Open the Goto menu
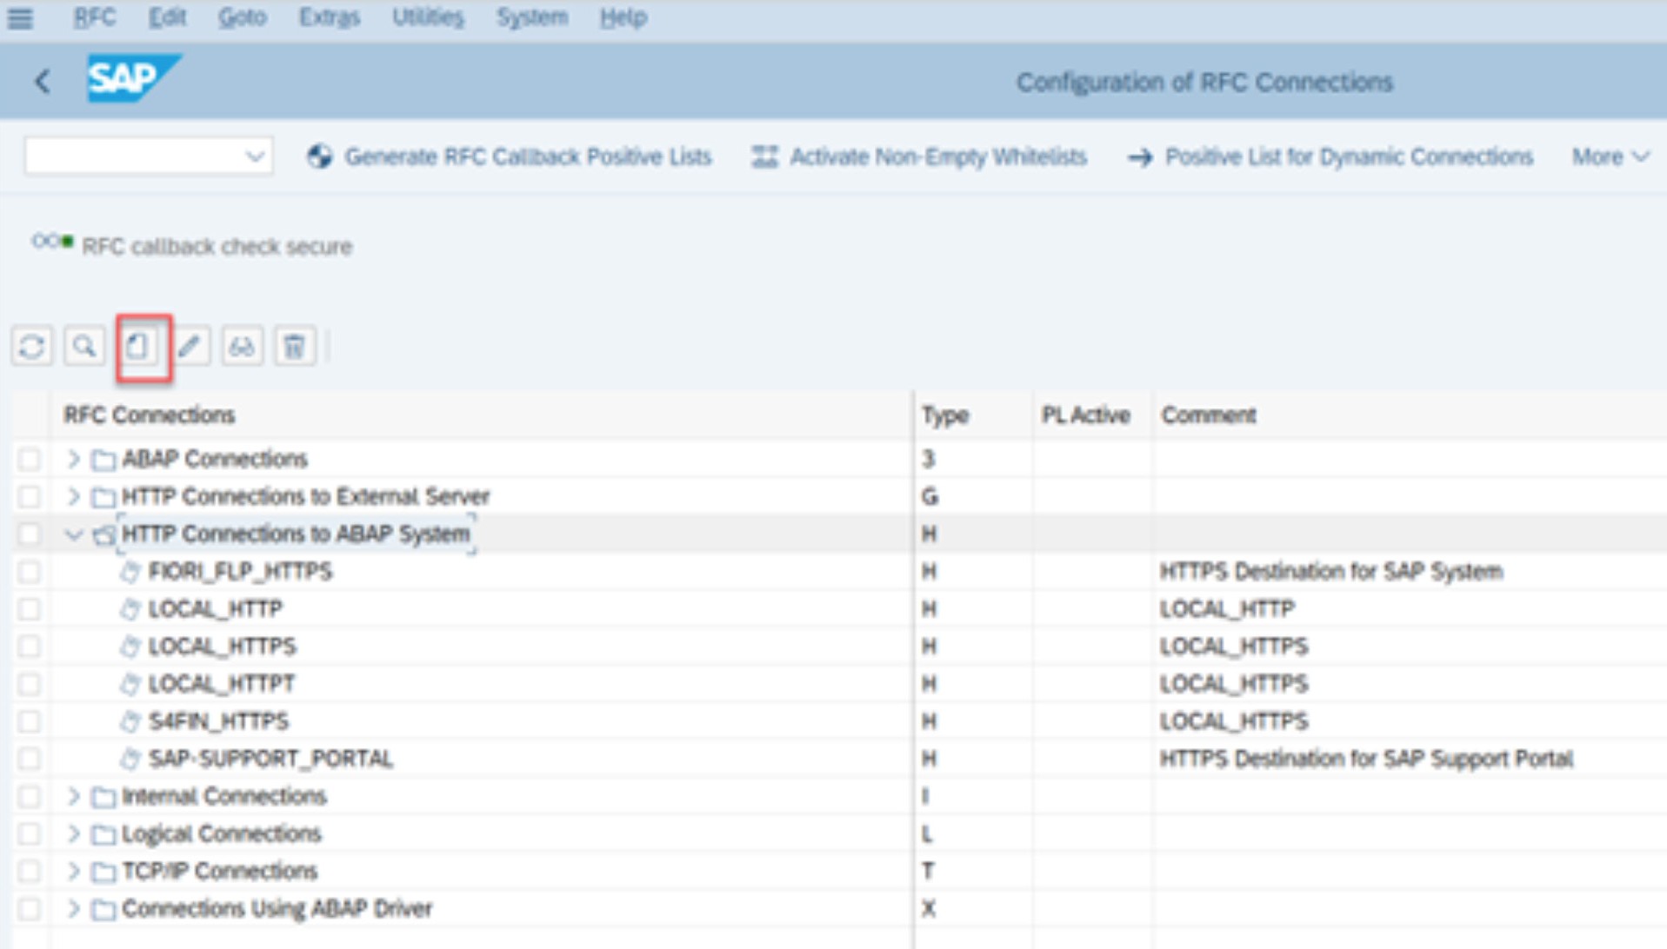 click(242, 17)
